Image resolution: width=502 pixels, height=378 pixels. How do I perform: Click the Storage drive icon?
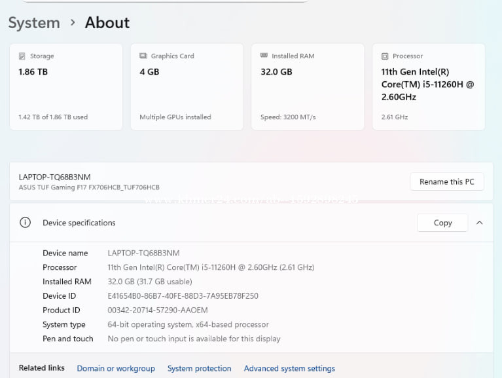[x=22, y=56]
